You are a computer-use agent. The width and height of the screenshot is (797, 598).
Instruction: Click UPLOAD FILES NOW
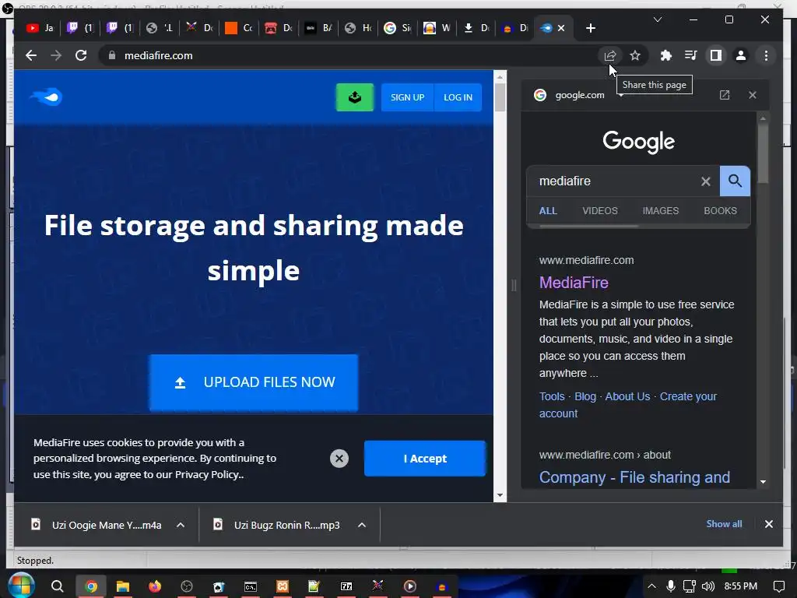(x=254, y=382)
